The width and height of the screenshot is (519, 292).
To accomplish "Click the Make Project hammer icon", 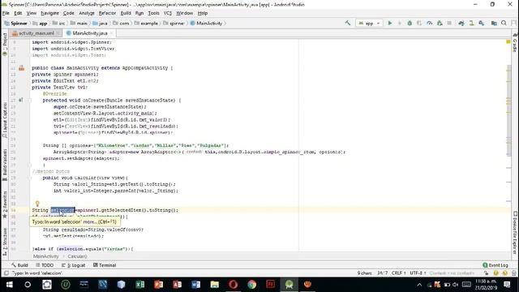I will (348, 23).
